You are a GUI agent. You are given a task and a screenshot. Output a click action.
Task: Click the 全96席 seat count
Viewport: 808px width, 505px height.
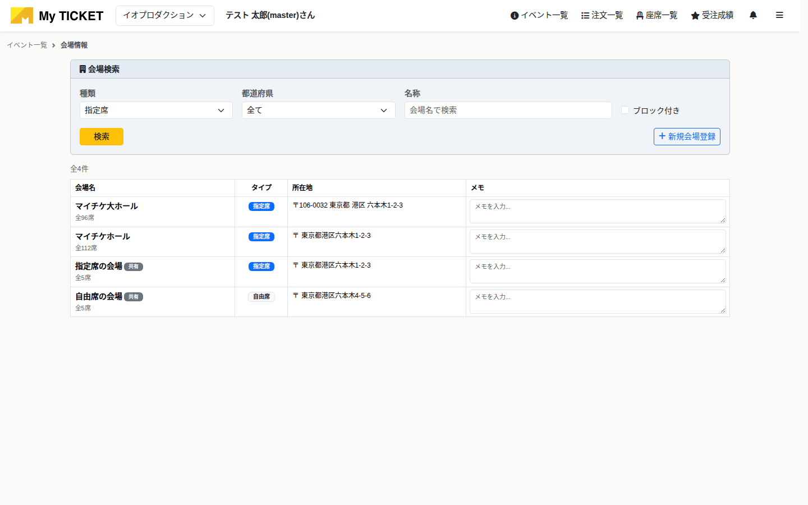pyautogui.click(x=85, y=218)
